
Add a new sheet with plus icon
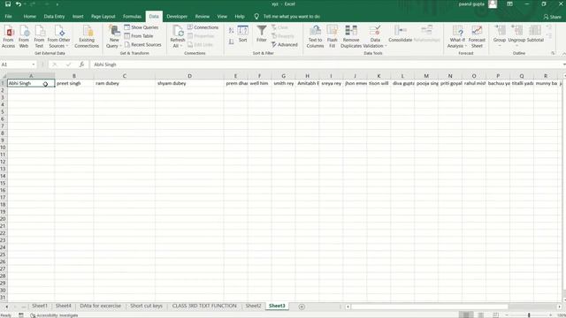302,307
